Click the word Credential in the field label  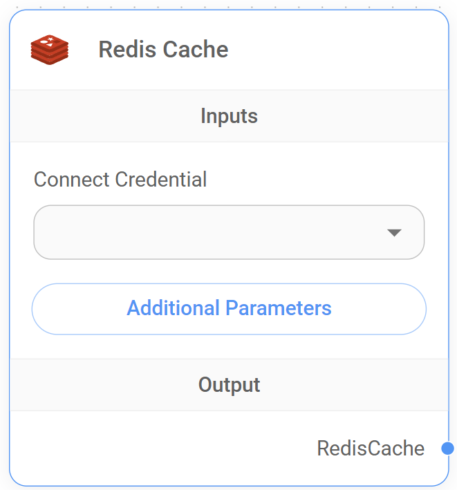click(x=161, y=180)
